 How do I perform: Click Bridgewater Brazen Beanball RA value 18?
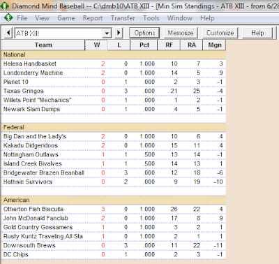[197, 173]
